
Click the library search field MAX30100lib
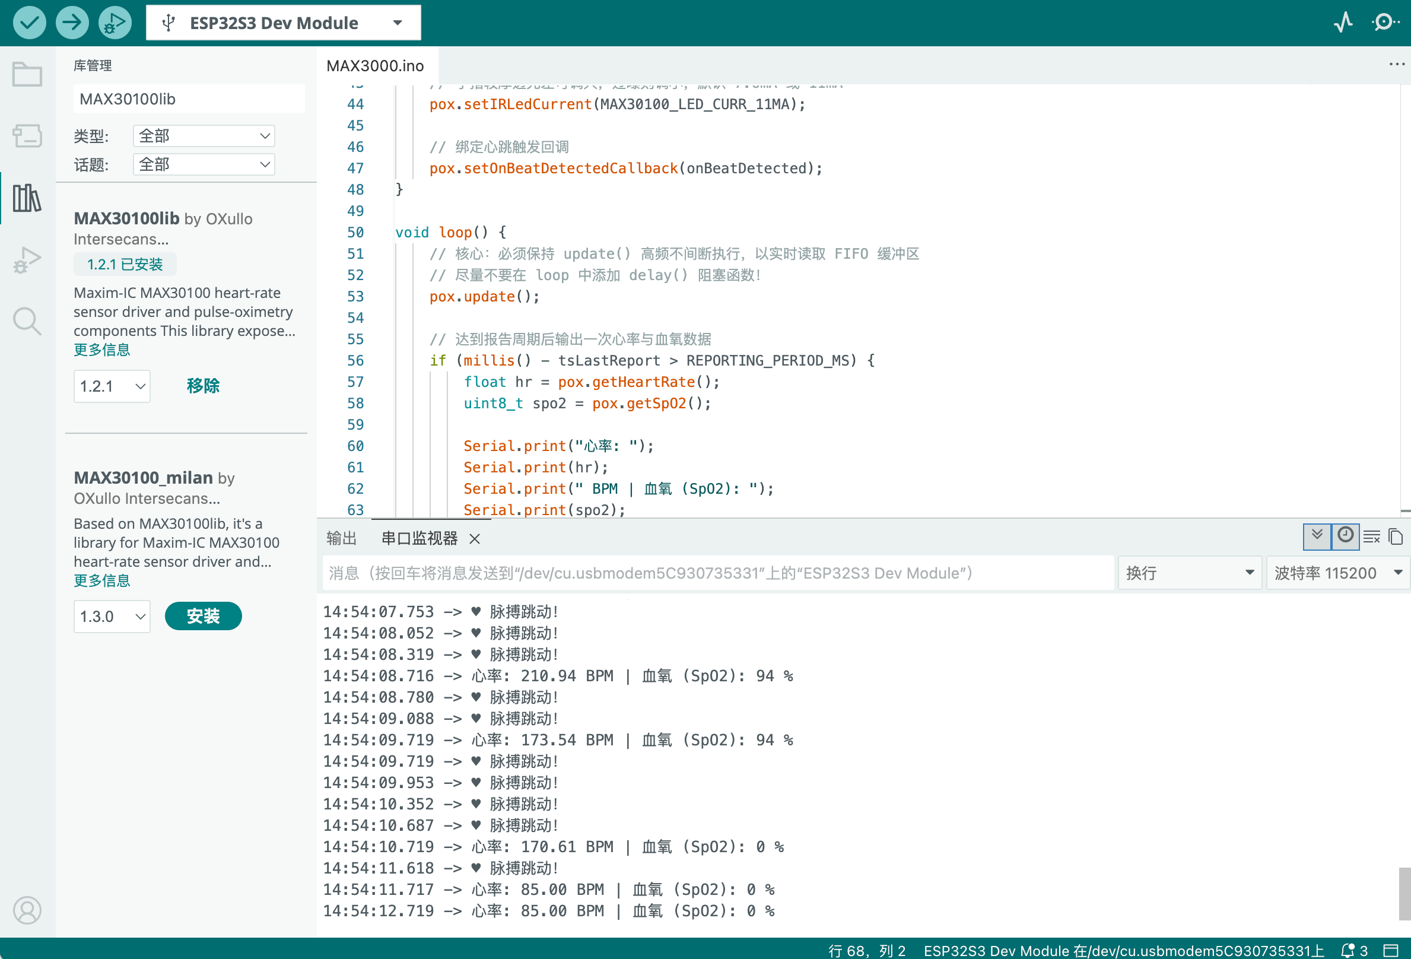pyautogui.click(x=189, y=99)
